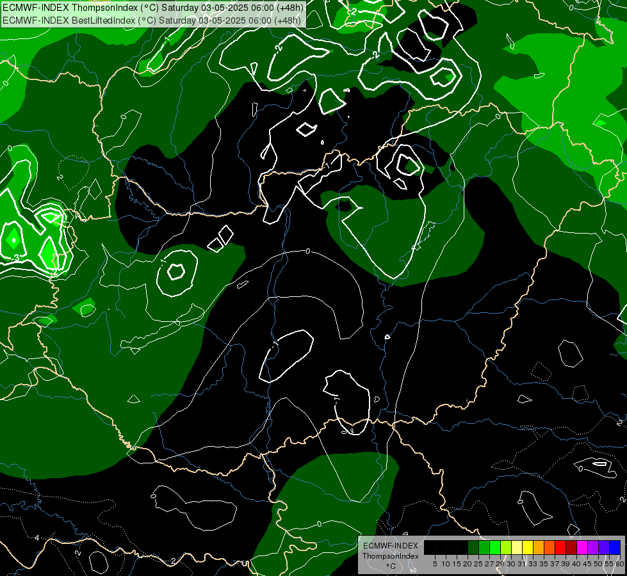Image resolution: width=627 pixels, height=576 pixels.
Task: Click the legend tick value '60'
Action: coord(620,564)
